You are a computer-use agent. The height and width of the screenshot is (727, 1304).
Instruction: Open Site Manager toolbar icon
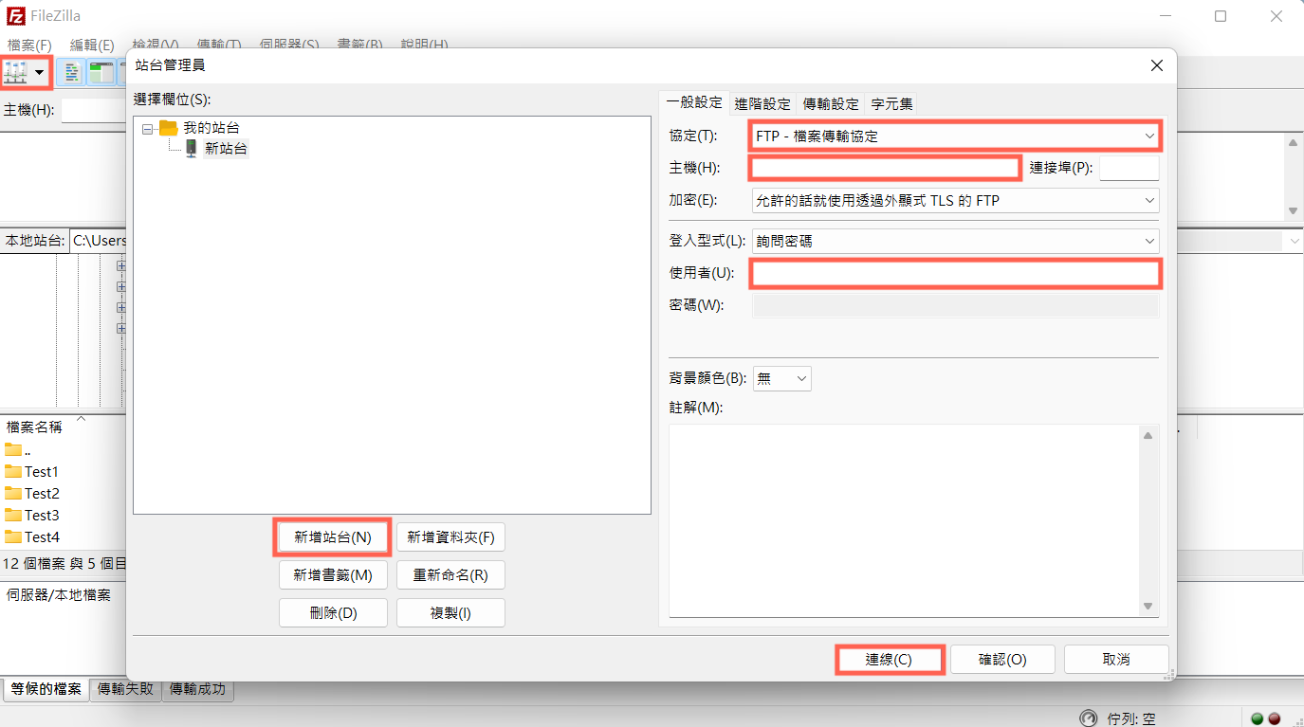point(16,72)
